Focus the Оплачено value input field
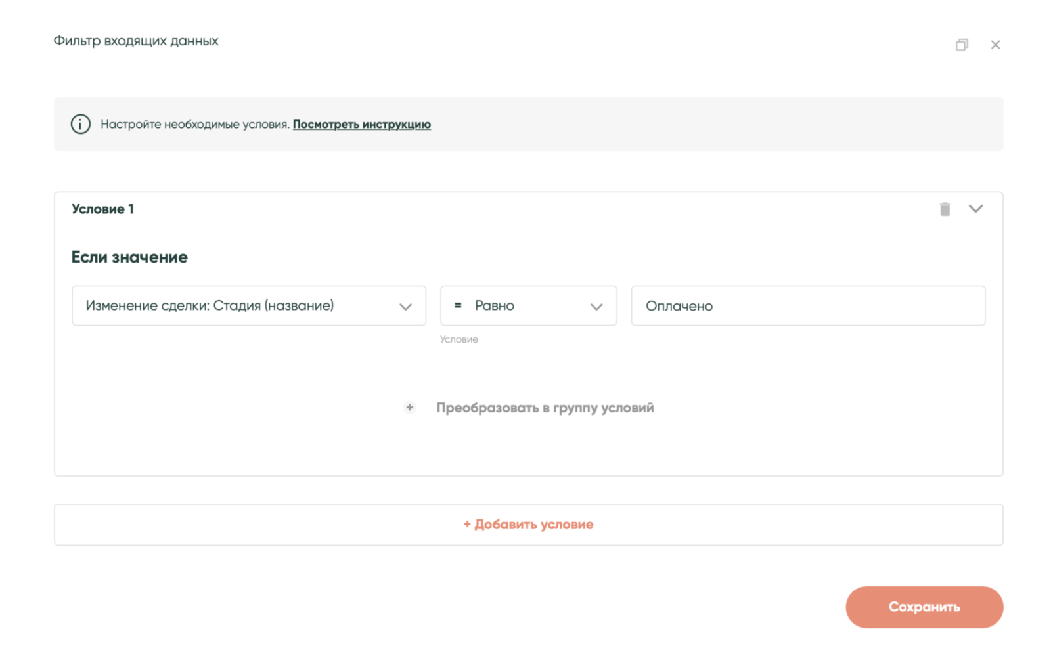 click(x=808, y=305)
